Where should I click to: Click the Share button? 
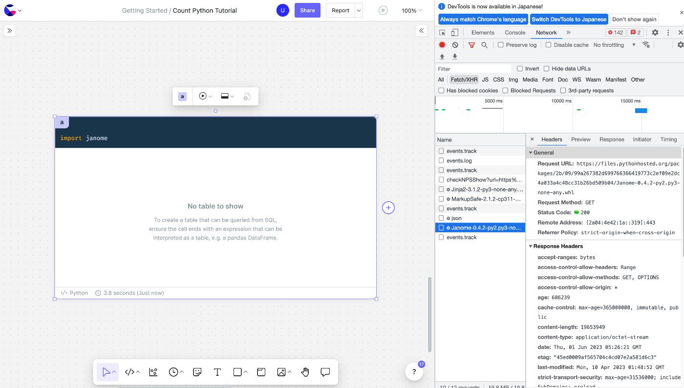tap(307, 10)
